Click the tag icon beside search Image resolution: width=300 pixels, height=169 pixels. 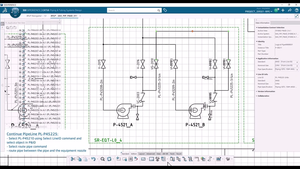[x=165, y=10]
